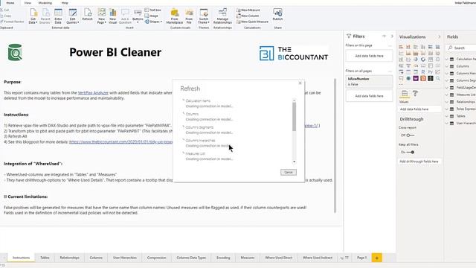Select the stacked bar chart visual

401,47
